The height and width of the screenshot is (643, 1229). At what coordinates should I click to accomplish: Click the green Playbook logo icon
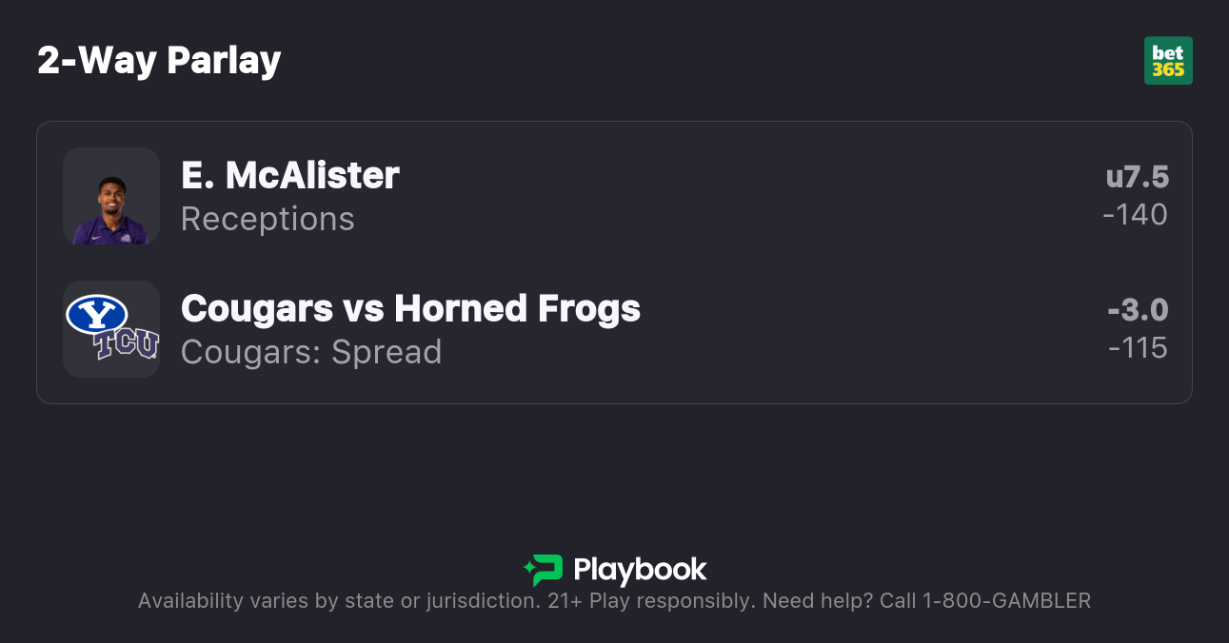click(544, 570)
